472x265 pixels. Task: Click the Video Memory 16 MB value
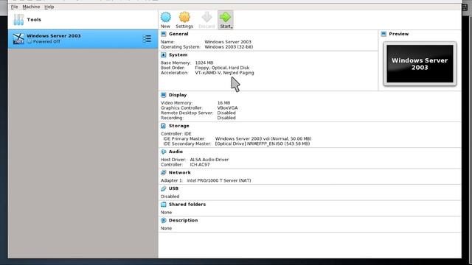tap(223, 103)
